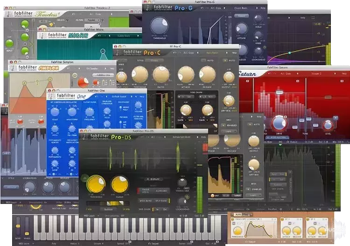350x246 pixels.
Task: Open Help menu in Pro-C window
Action: pos(234,53)
